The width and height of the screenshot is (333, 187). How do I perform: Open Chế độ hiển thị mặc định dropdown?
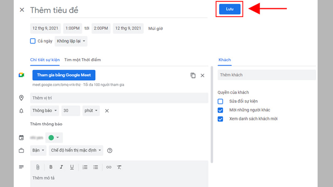(x=76, y=150)
